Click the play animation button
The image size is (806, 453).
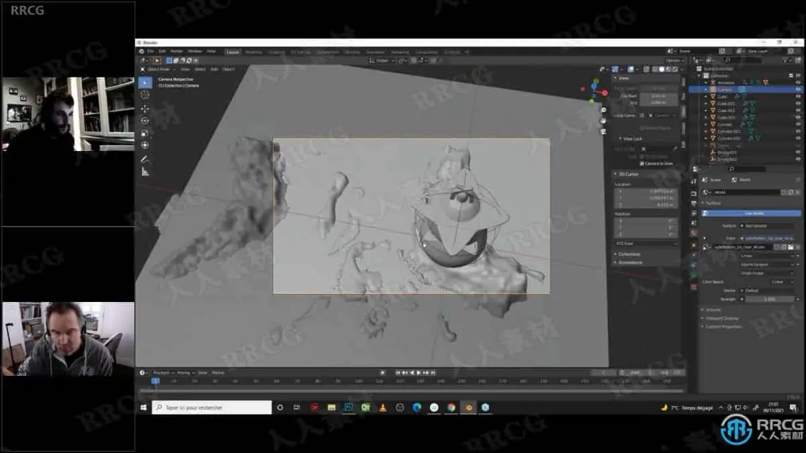coord(419,372)
